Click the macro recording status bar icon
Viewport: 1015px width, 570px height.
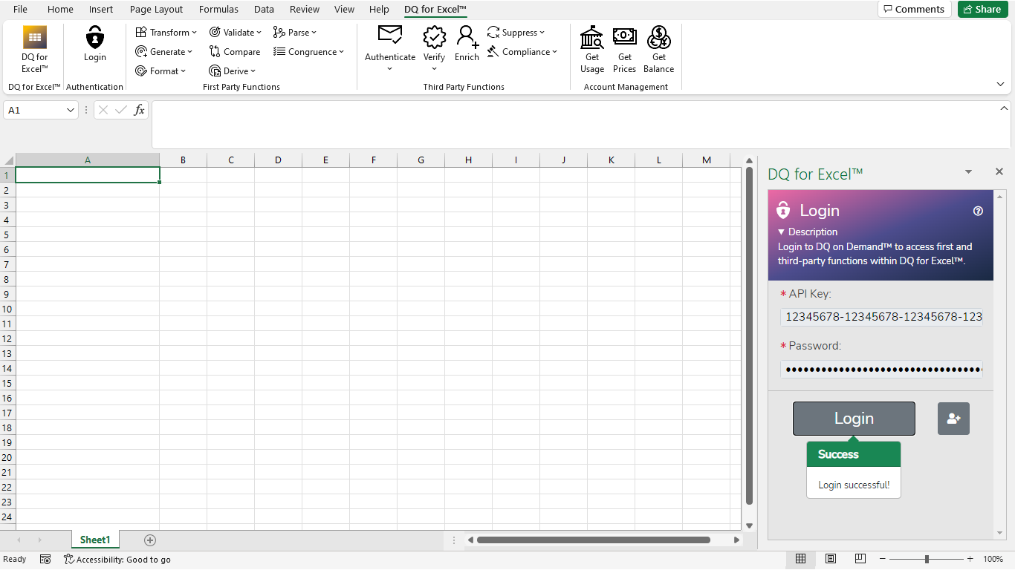45,560
